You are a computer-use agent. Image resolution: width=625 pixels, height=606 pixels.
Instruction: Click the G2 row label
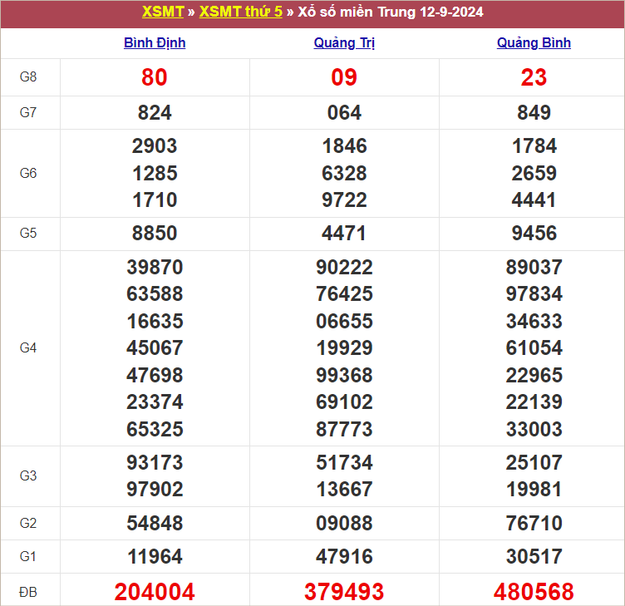(x=28, y=523)
